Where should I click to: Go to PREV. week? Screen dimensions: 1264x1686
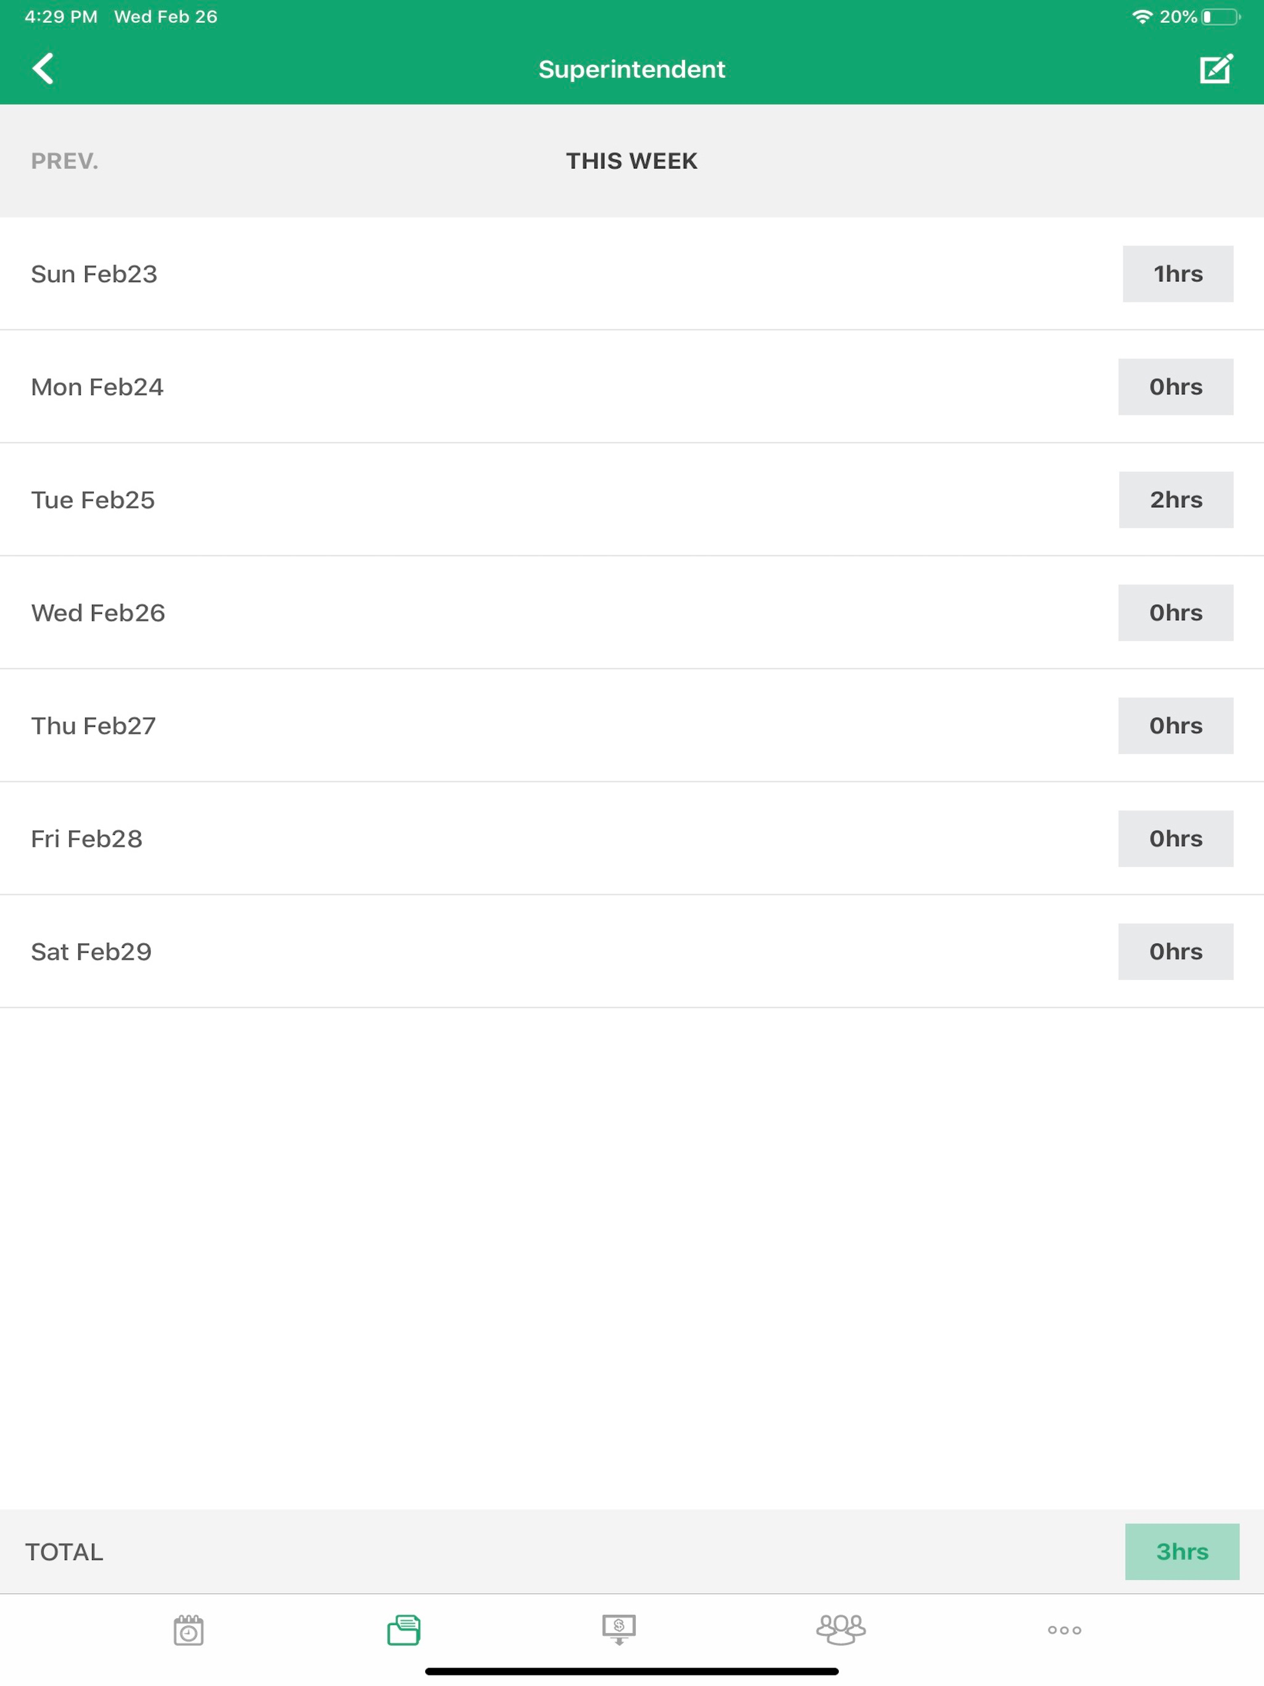[x=65, y=161]
